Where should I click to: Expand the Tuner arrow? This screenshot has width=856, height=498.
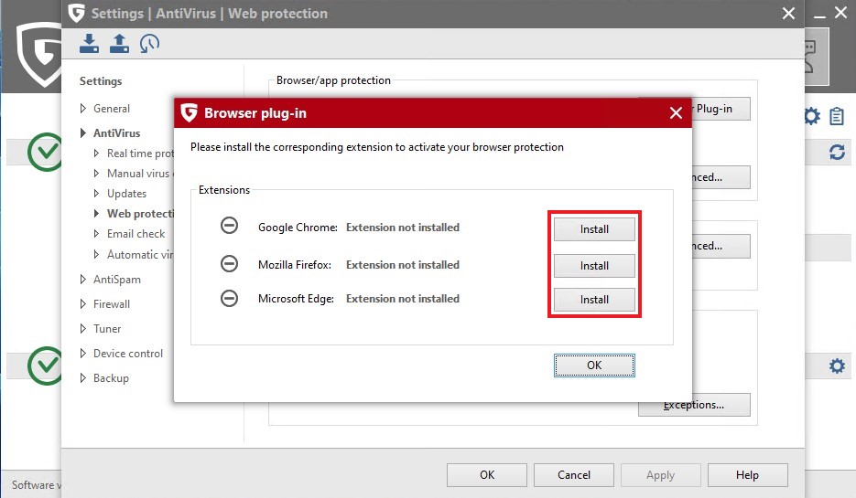pyautogui.click(x=83, y=329)
